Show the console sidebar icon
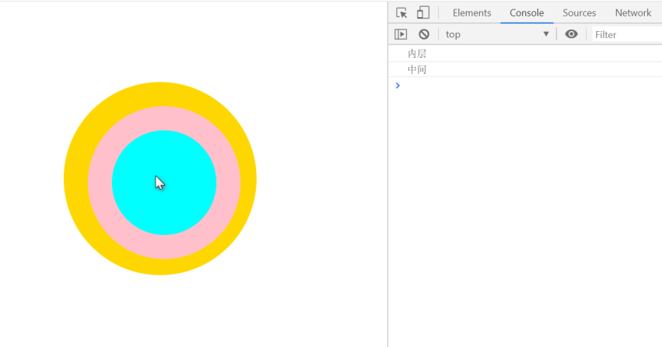 (401, 34)
